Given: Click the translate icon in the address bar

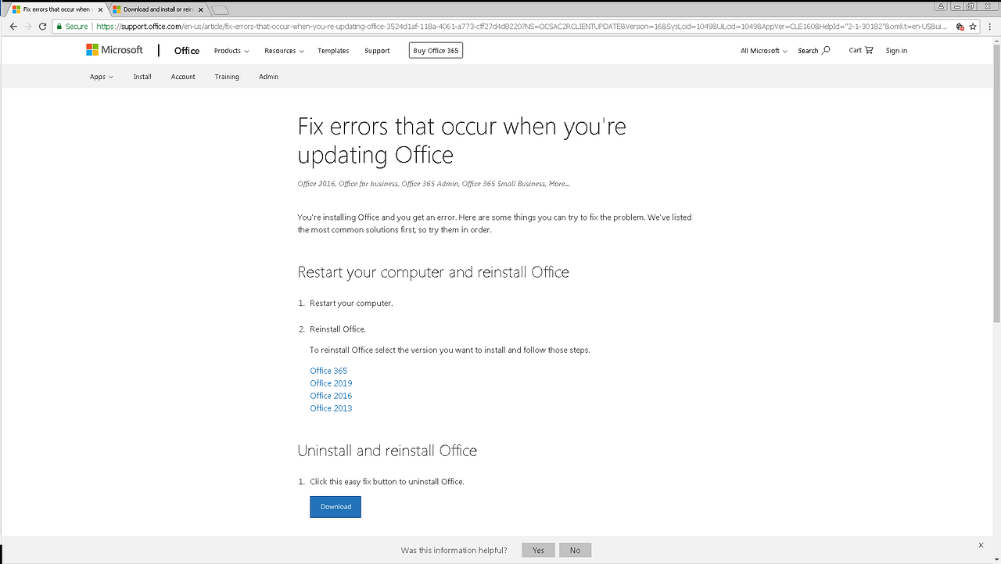Looking at the screenshot, I should pos(959,26).
